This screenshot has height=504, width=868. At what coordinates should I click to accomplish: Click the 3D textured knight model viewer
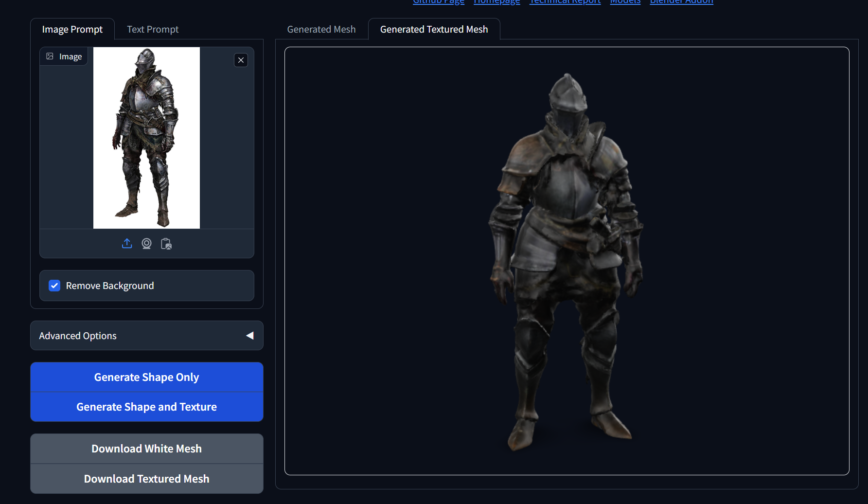(x=567, y=261)
